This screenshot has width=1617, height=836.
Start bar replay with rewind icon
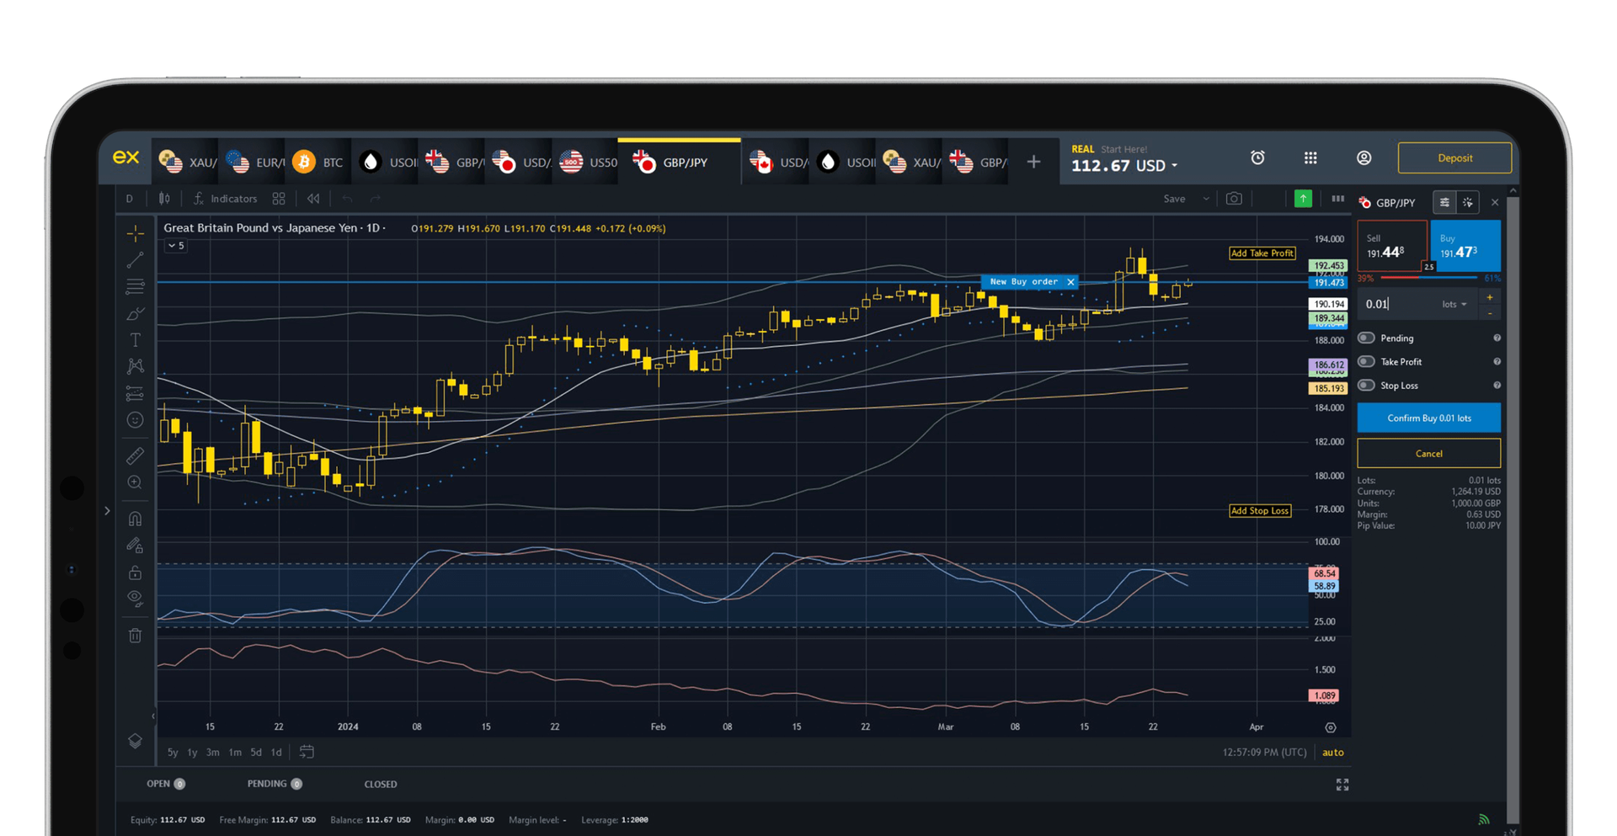[313, 199]
